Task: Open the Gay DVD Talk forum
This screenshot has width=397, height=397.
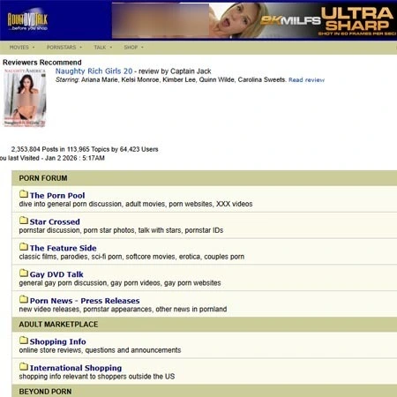Action: click(56, 274)
